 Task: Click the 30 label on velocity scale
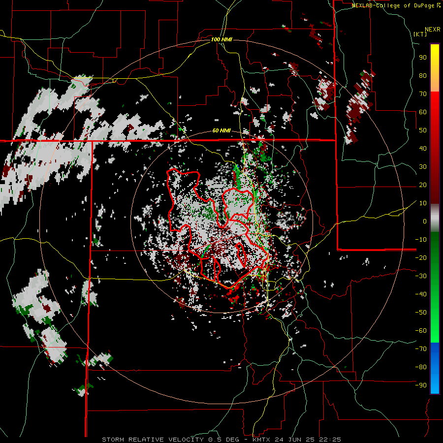(423, 167)
